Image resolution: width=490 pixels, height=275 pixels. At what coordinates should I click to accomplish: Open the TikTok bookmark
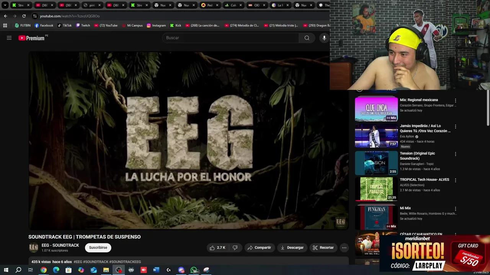pos(64,26)
